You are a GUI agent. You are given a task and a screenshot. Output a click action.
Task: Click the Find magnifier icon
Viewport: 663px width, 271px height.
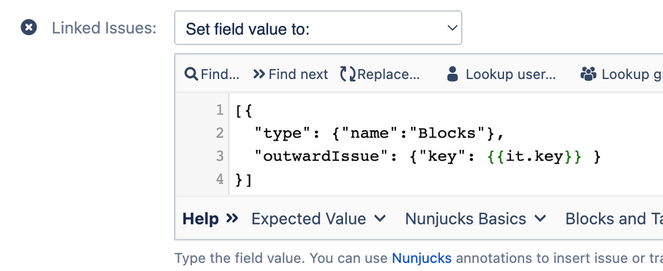(x=191, y=74)
